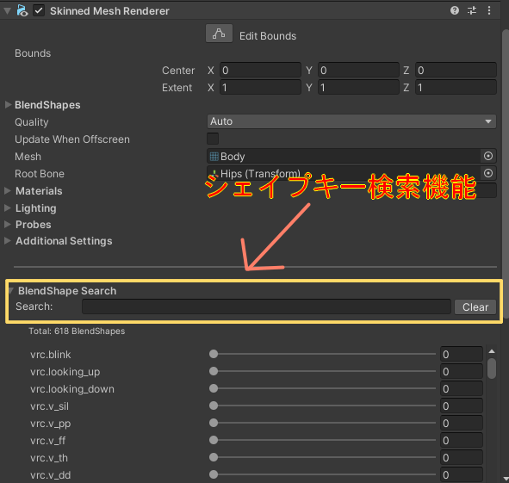Collapse the Skinned Mesh Renderer component
Image resolution: width=509 pixels, height=483 pixels.
(x=7, y=11)
